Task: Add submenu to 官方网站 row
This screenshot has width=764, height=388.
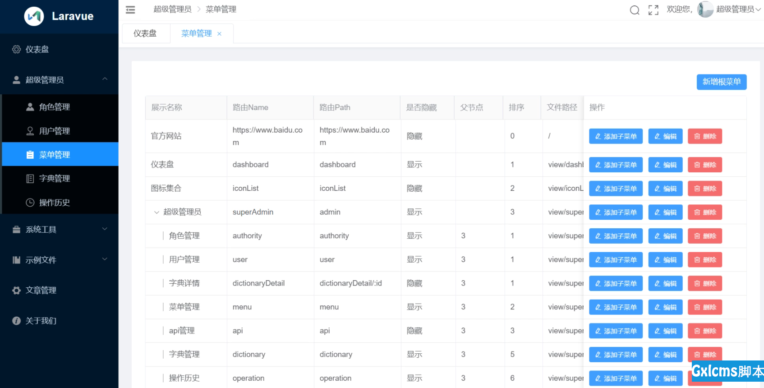Action: [x=616, y=136]
